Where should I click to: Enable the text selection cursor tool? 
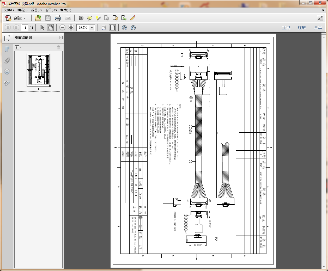pos(42,28)
